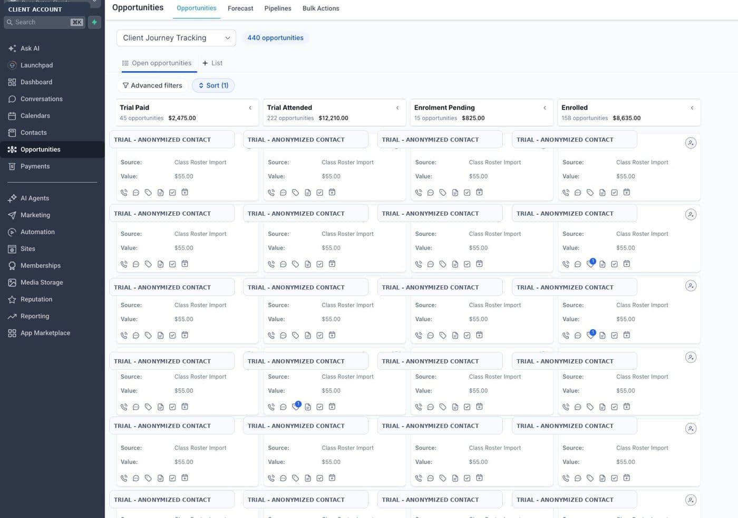Open the Client Journey Tracking pipeline dropdown
Image resolution: width=738 pixels, height=518 pixels.
176,38
